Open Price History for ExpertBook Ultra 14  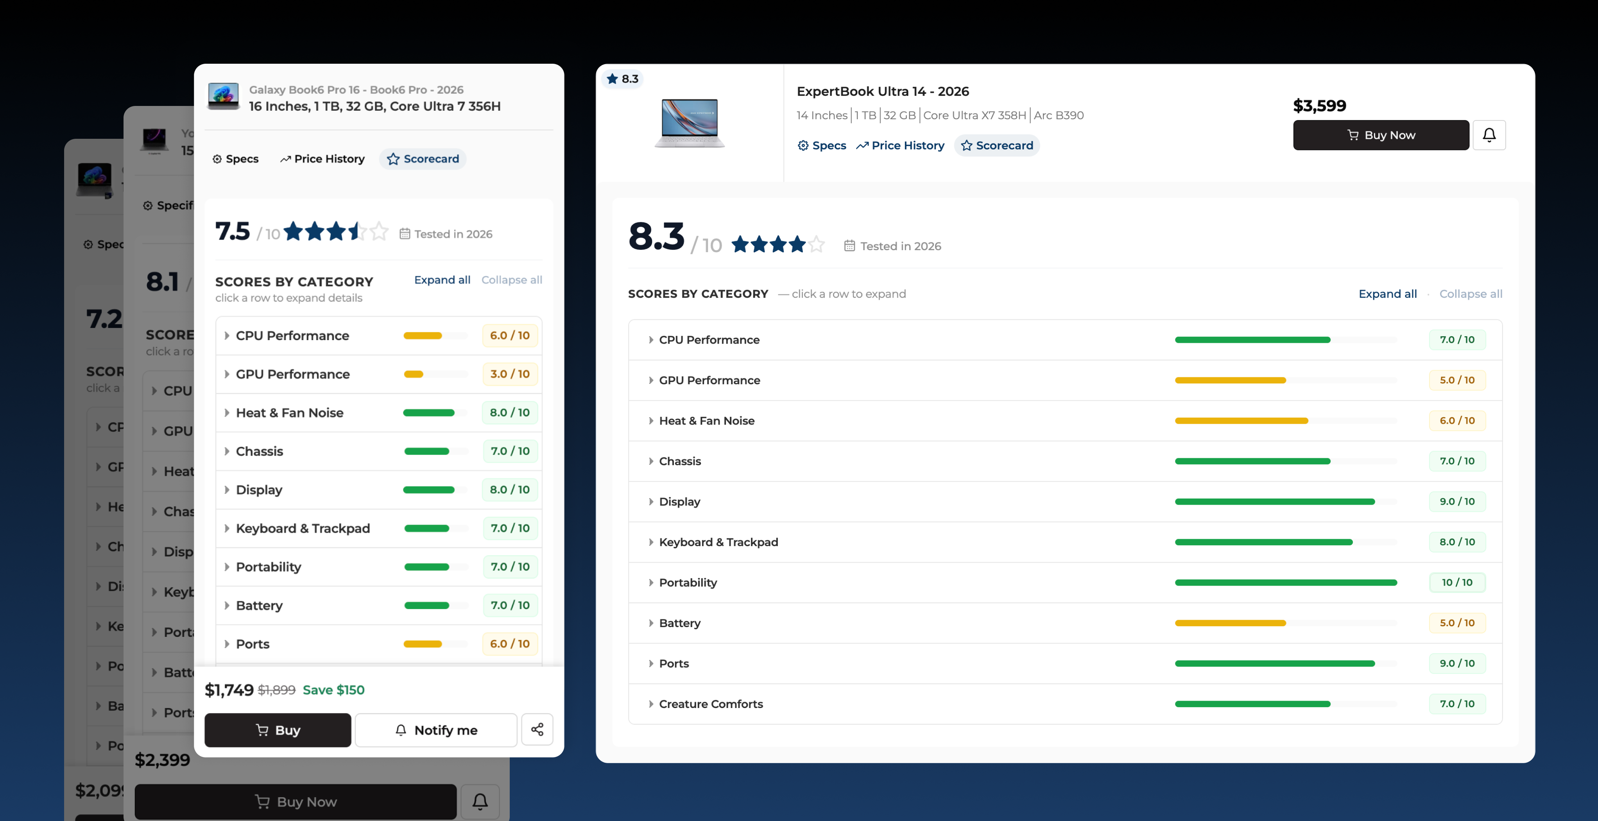click(900, 145)
